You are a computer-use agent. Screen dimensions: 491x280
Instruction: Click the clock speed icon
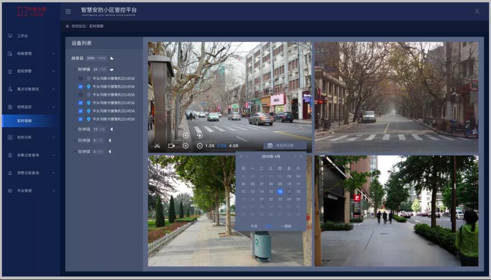click(200, 146)
